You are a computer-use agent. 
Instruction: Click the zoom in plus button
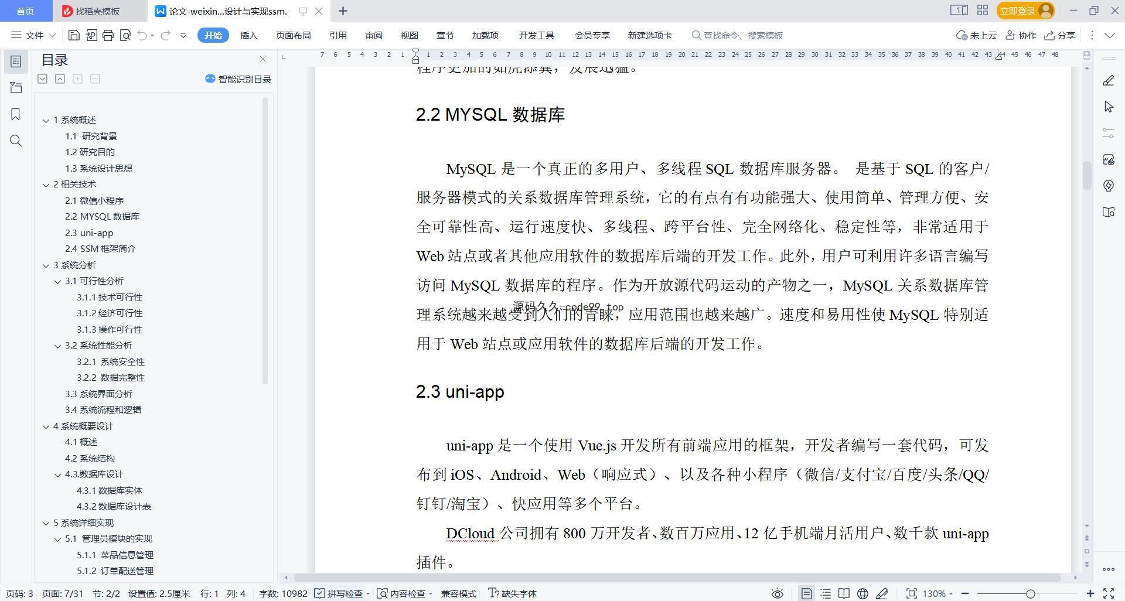(1090, 593)
